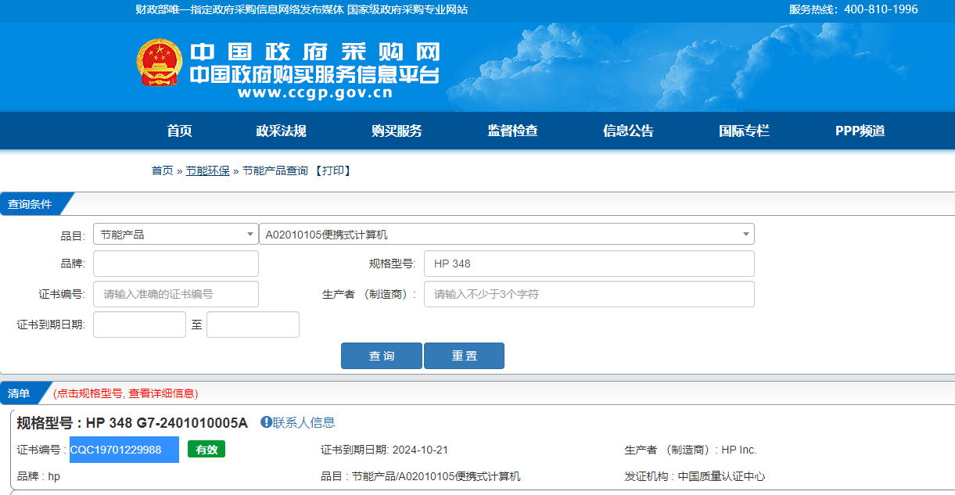
Task: Click the 品牌 : hp text
Action: tap(38, 476)
